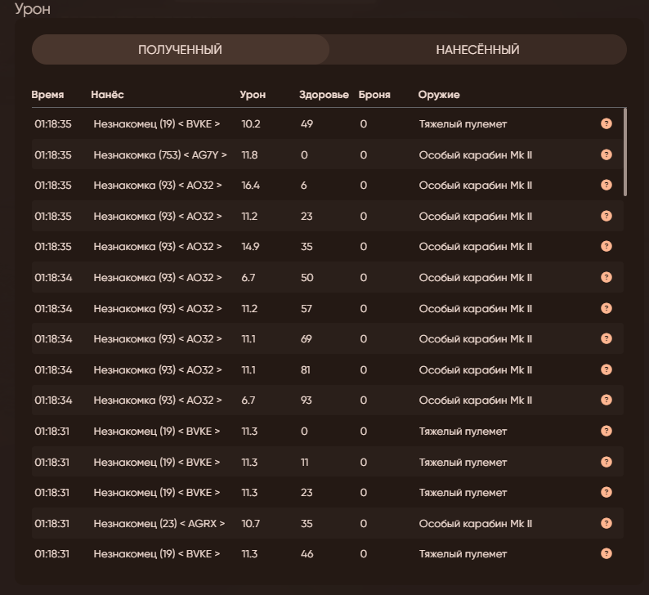Open help icon in row with health 46
Viewport: 649px width, 595px height.
click(x=606, y=553)
